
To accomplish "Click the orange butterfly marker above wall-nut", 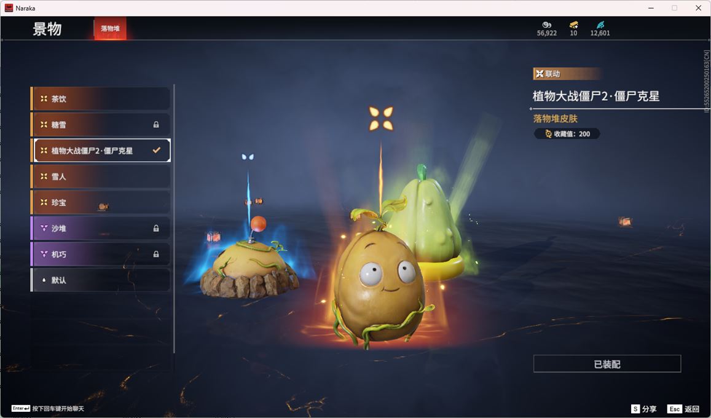I will 381,118.
